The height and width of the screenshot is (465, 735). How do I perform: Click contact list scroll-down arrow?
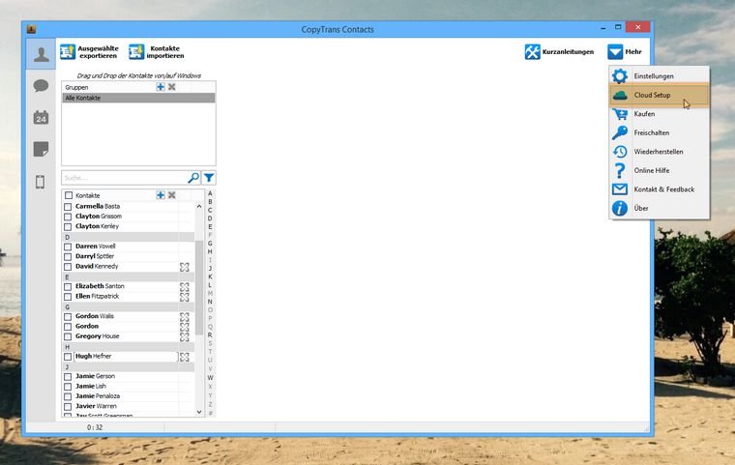[199, 412]
